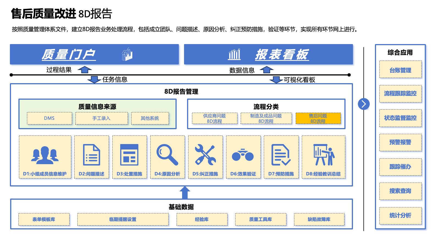Select the 其他系统 source box
This screenshot has width=433, height=244.
[150, 118]
